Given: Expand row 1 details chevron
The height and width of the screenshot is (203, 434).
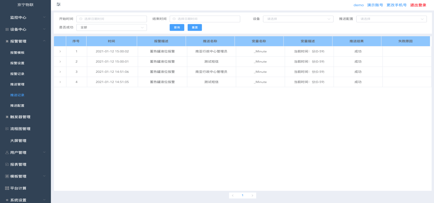Looking at the screenshot, I should click(60, 51).
